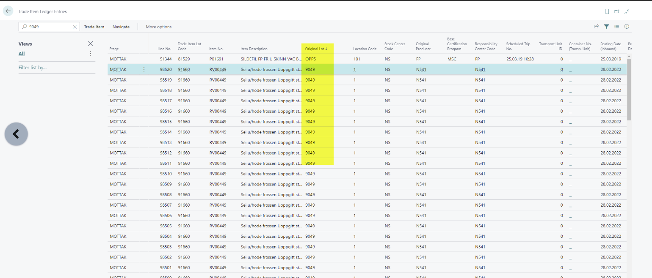Select the All view link
Screen dimensions: 652x278
[22, 54]
